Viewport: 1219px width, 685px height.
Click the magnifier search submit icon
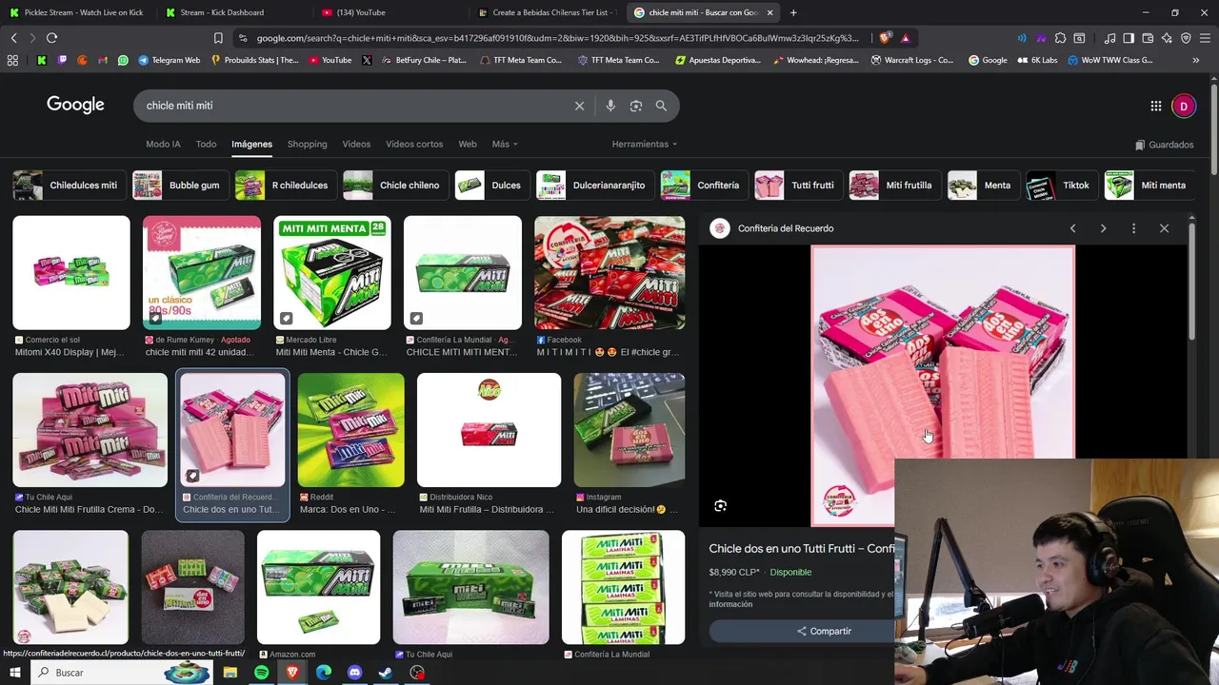point(661,106)
